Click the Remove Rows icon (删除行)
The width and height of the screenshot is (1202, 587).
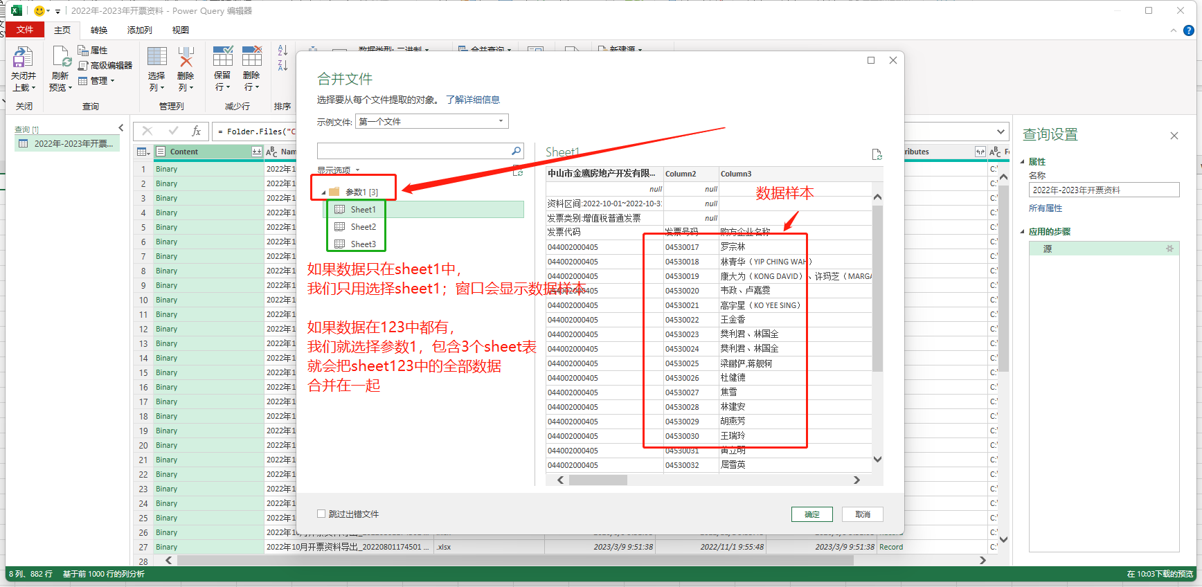252,57
